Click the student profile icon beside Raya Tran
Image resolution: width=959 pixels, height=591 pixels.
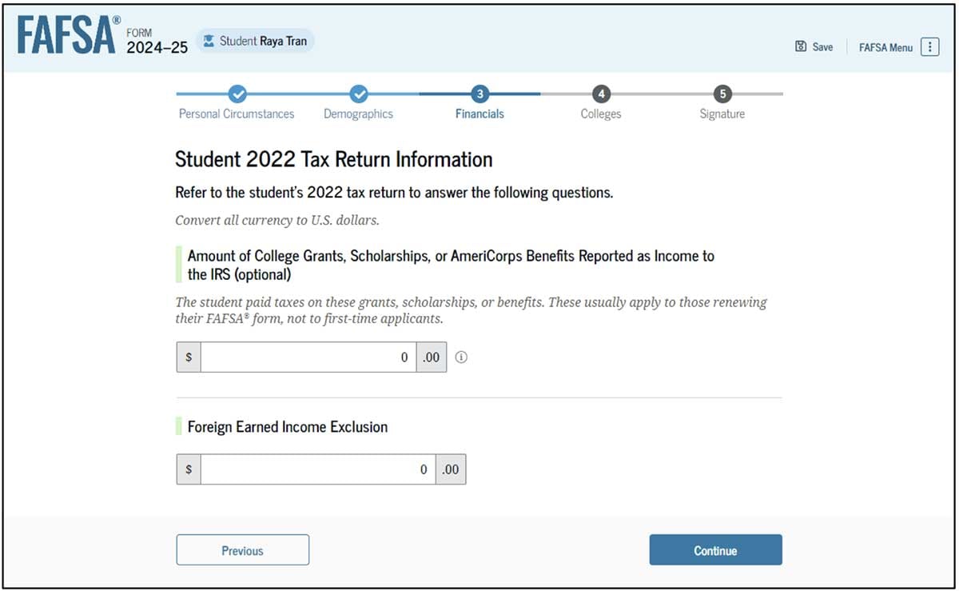(x=209, y=41)
